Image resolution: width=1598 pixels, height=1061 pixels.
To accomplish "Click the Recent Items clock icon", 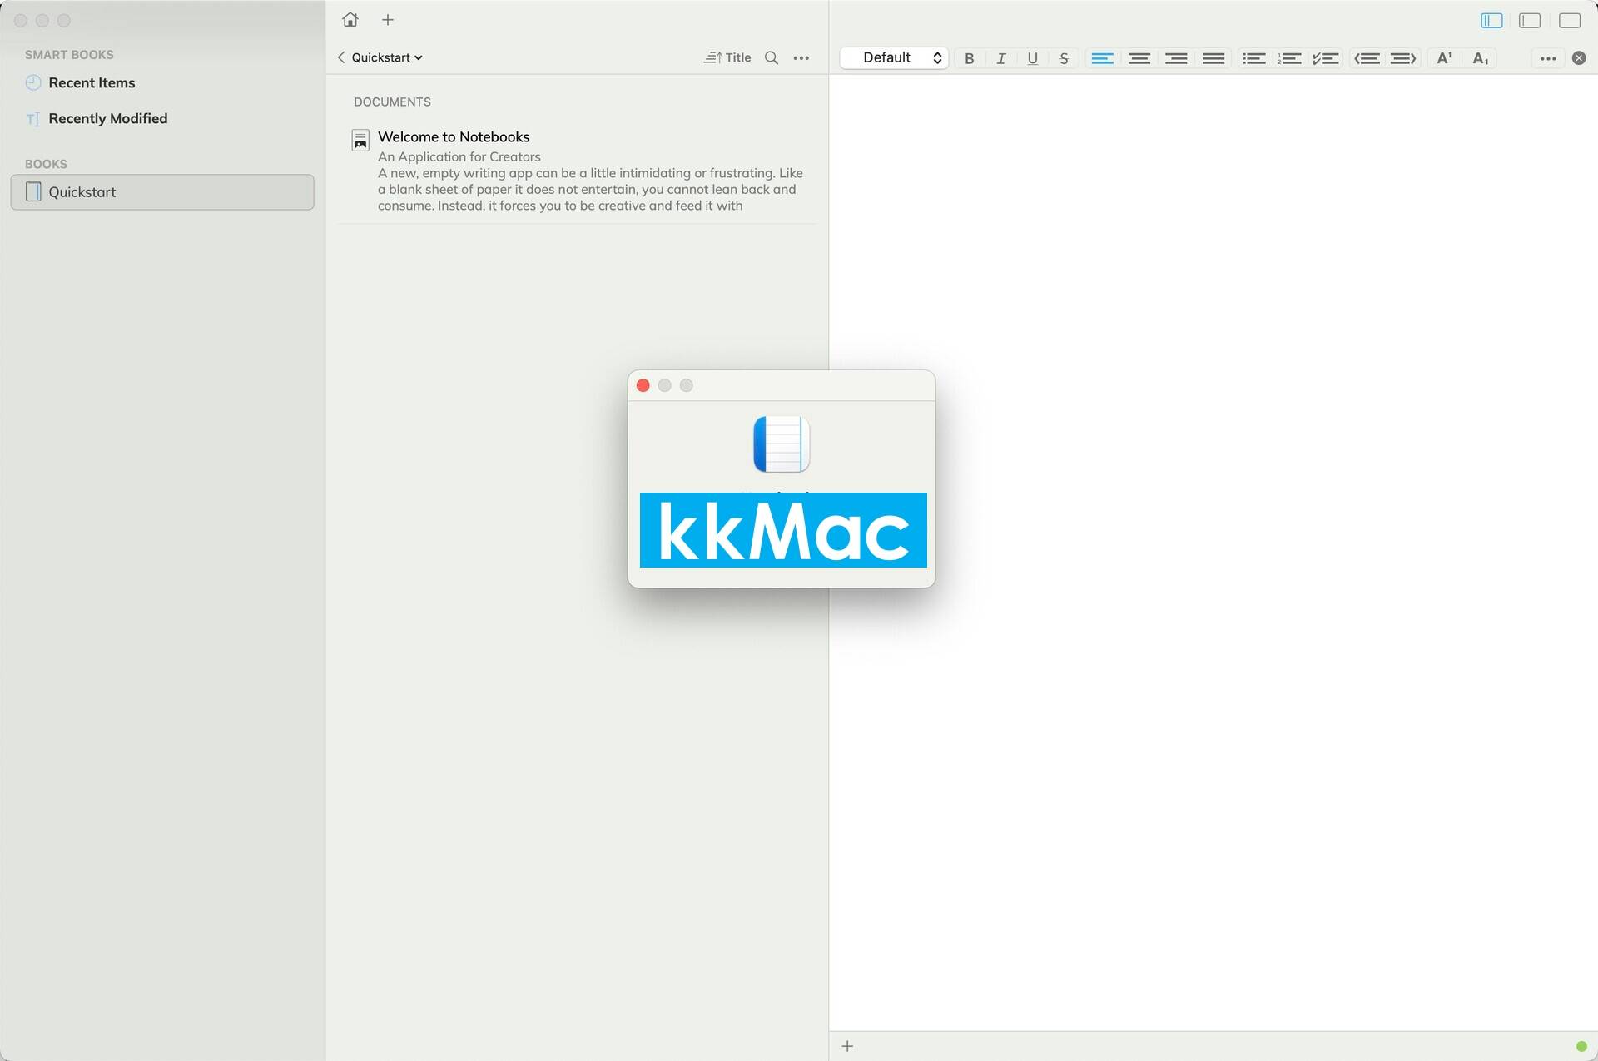I will point(33,82).
